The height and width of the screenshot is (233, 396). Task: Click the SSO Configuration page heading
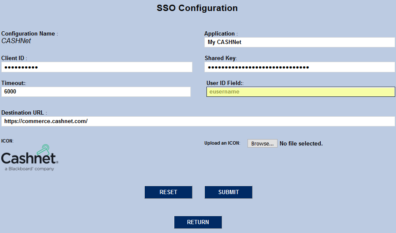pyautogui.click(x=197, y=8)
